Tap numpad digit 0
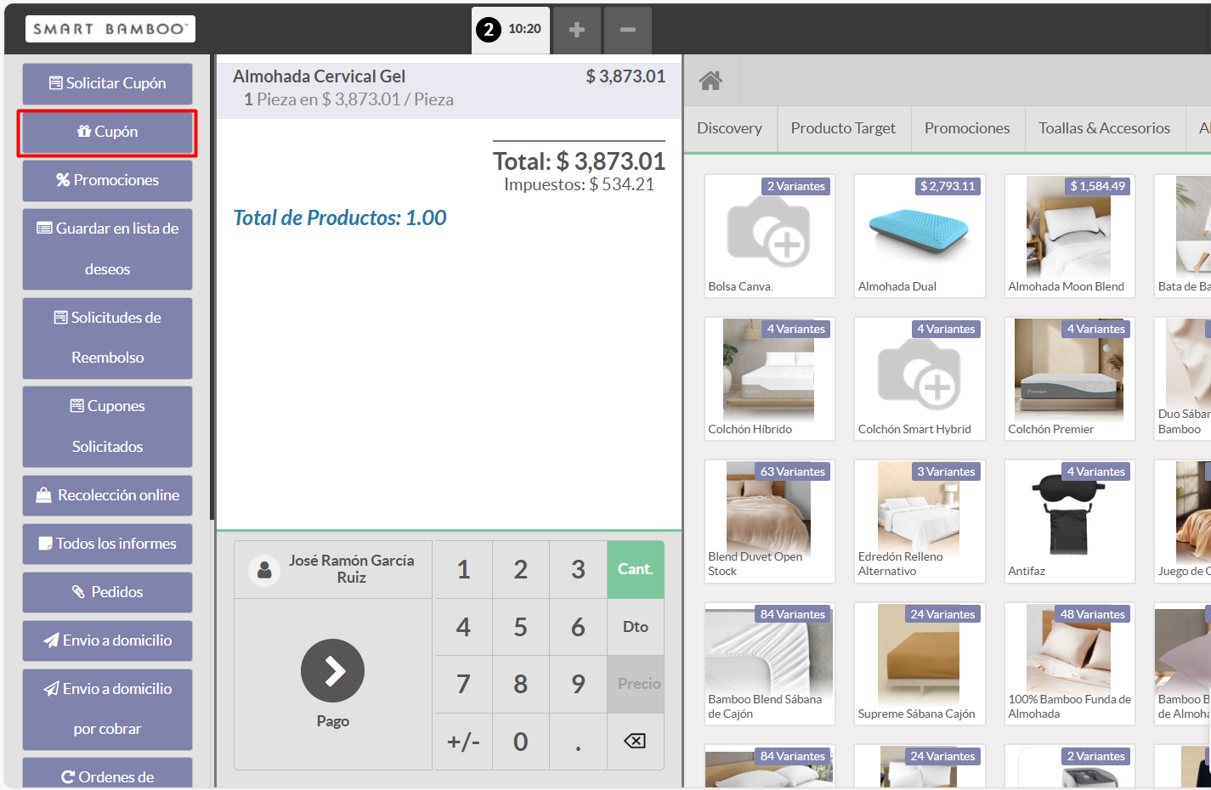The height and width of the screenshot is (790, 1211). point(521,742)
